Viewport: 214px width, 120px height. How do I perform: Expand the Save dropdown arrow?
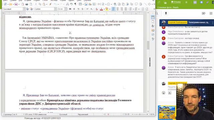[x=19, y=4]
